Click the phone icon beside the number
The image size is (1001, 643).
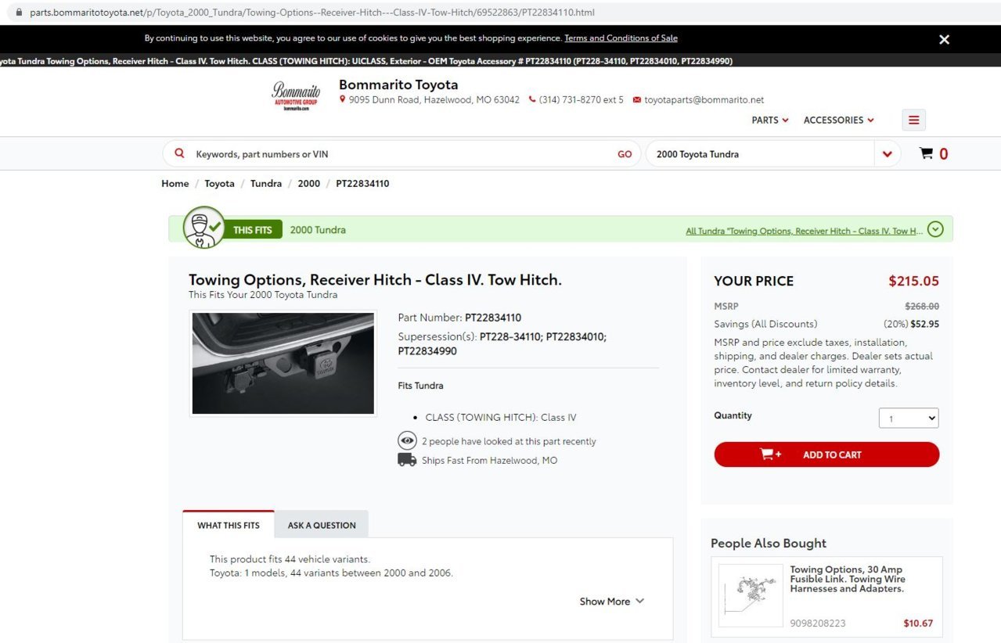point(533,99)
